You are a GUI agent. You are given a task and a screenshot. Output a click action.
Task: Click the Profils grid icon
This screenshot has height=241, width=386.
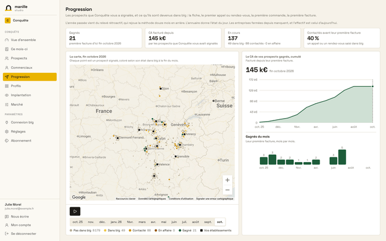click(7, 86)
